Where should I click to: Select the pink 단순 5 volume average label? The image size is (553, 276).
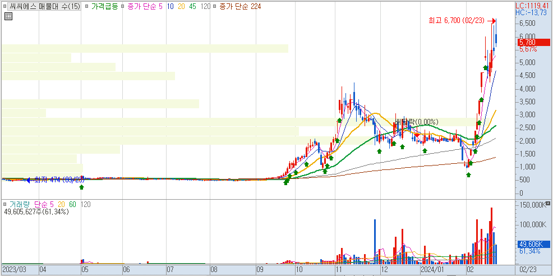[x=44, y=204]
